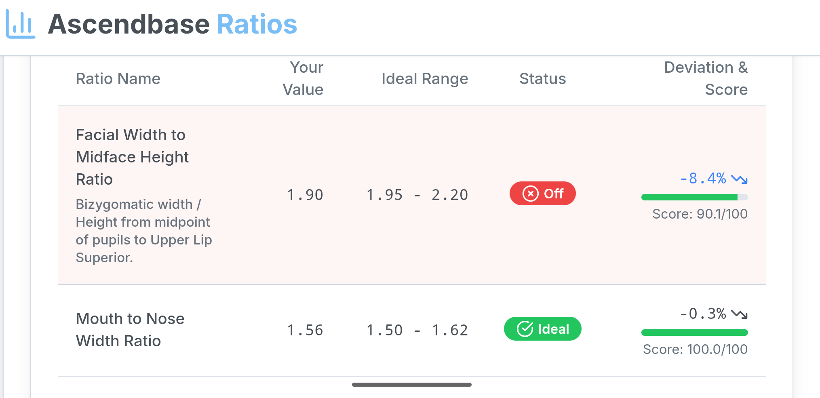This screenshot has height=398, width=820.
Task: Open sorting on the Ratio Name column header
Action: pyautogui.click(x=118, y=78)
